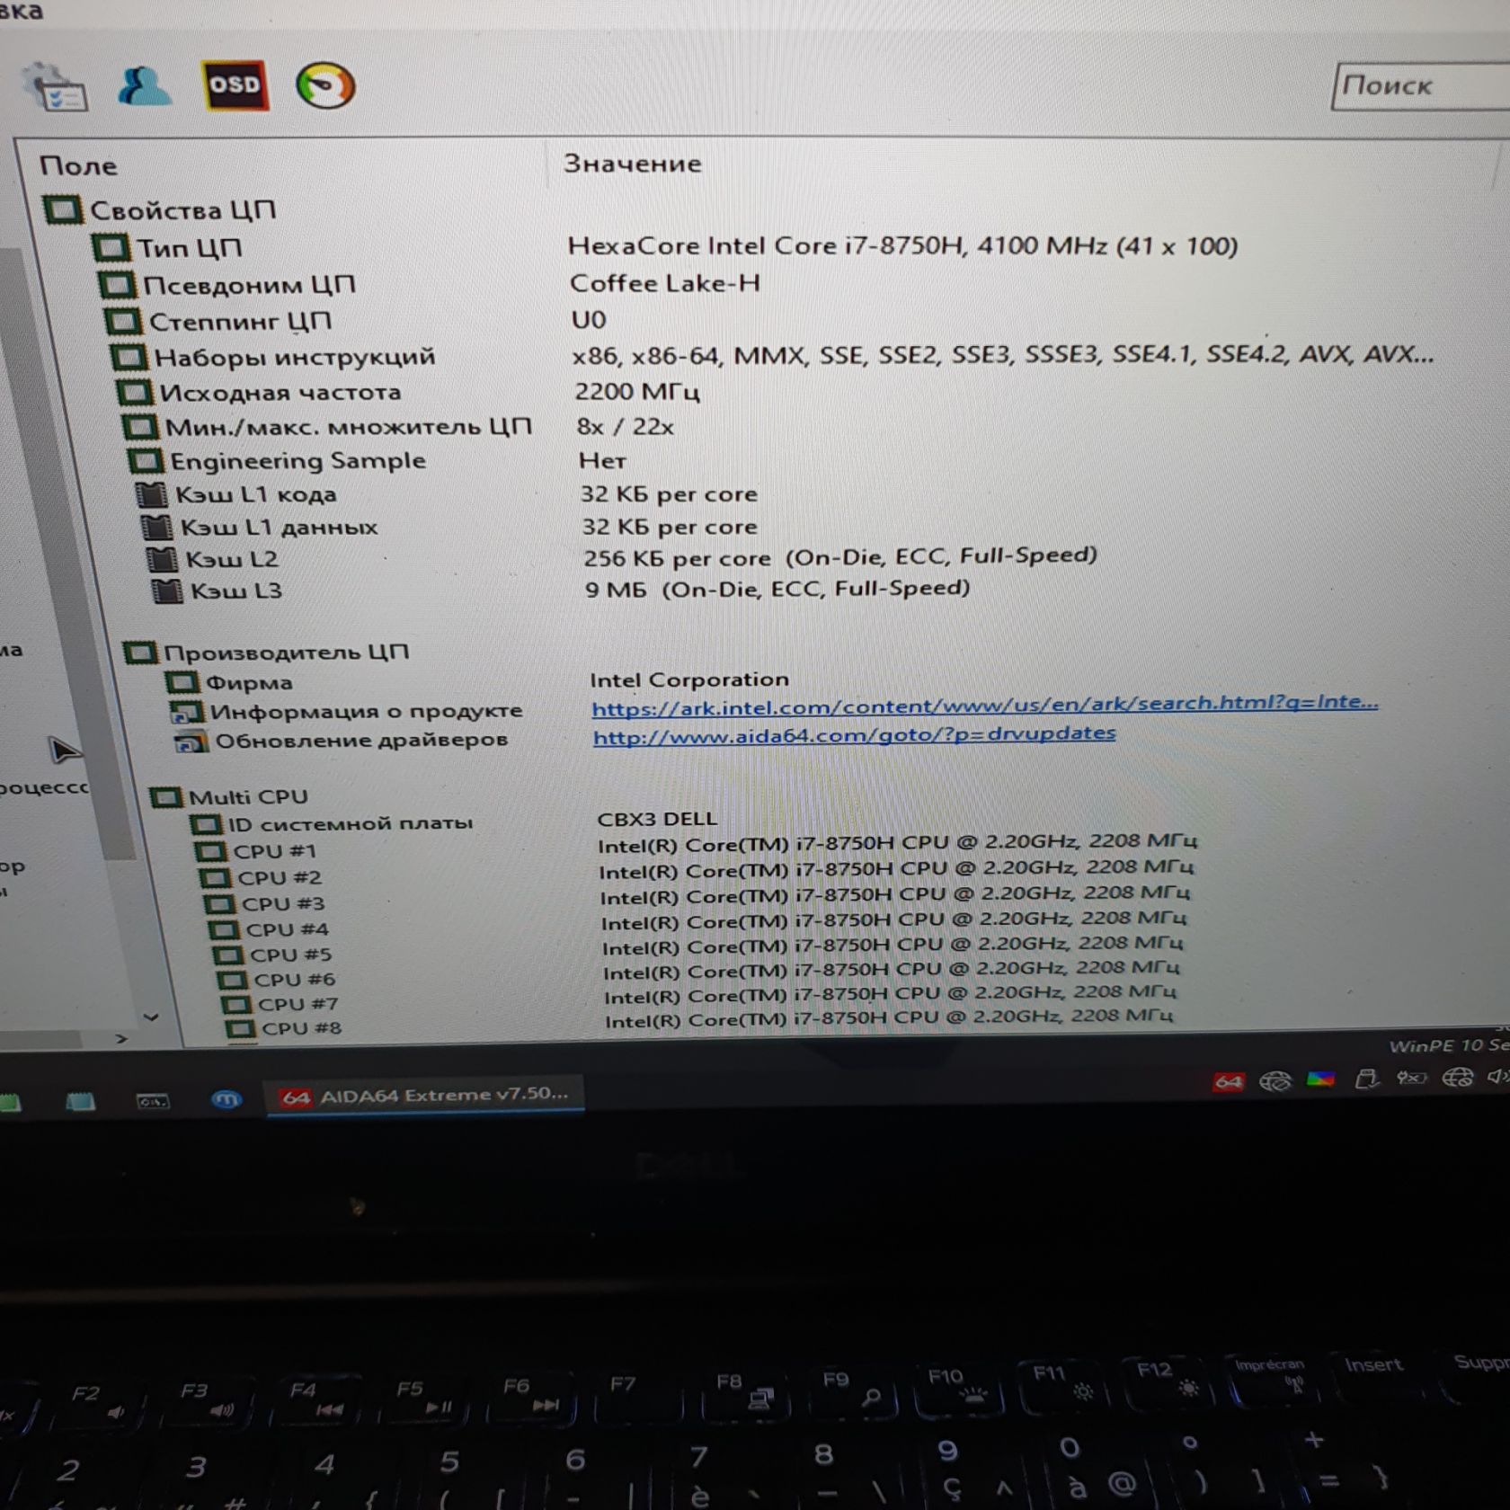
Task: Click the link icon beside Информация о продукте
Action: pos(186,713)
